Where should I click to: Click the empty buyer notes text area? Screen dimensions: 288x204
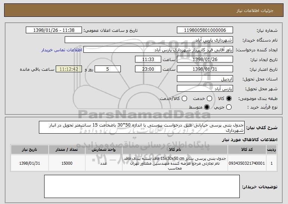pyautogui.click(x=142, y=186)
